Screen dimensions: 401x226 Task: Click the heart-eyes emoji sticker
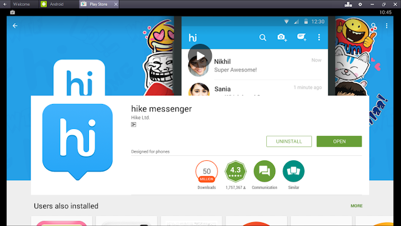coord(160,36)
